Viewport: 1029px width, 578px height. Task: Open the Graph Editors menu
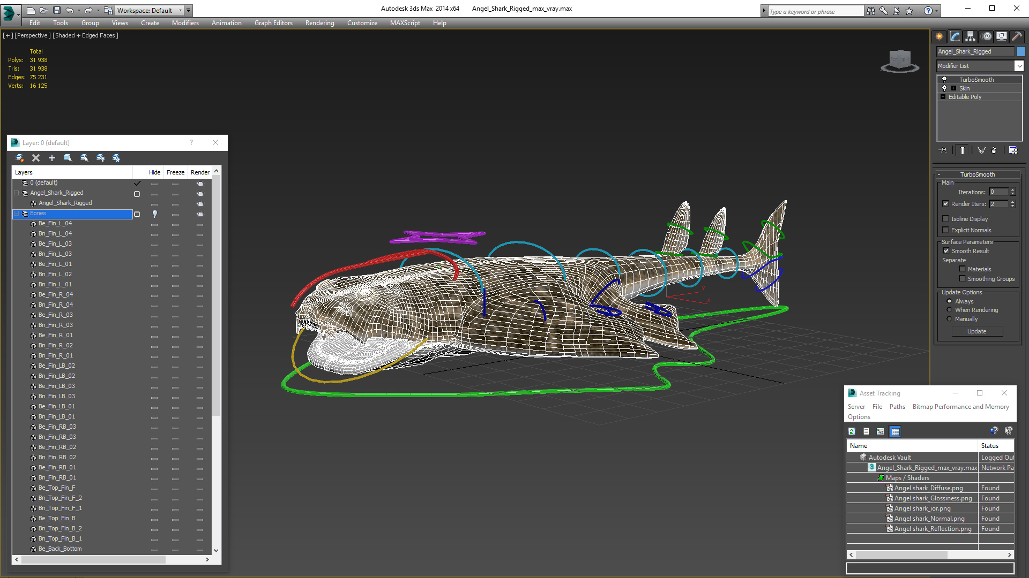point(273,23)
